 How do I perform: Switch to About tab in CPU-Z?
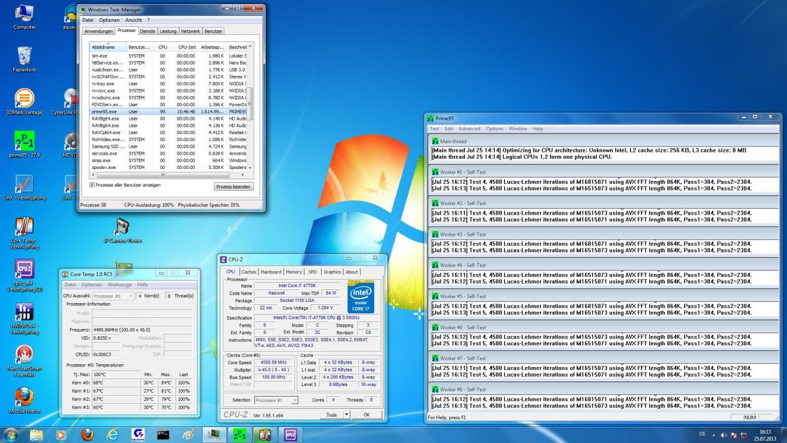tap(352, 272)
